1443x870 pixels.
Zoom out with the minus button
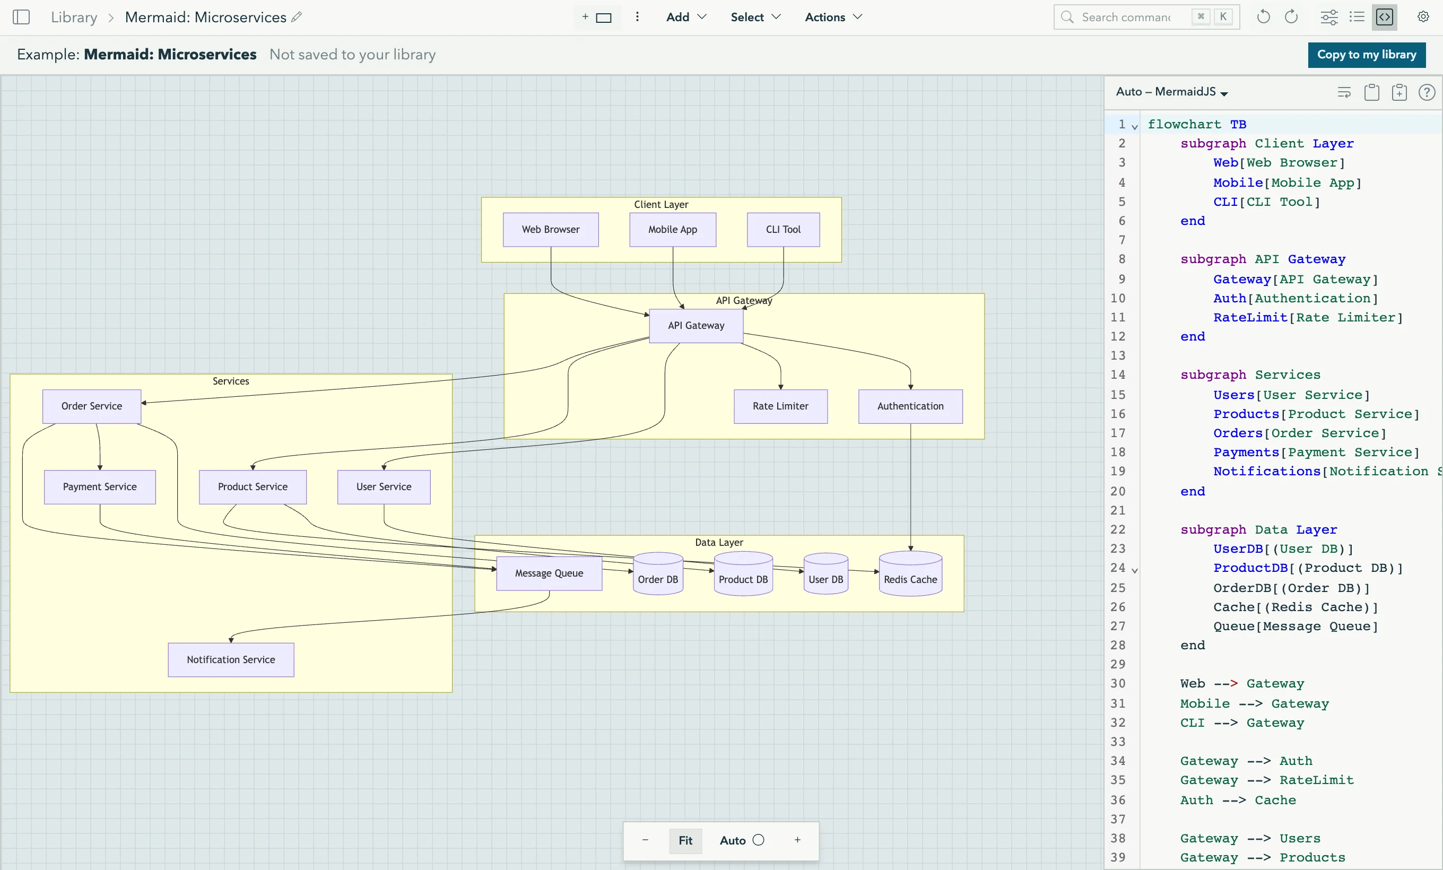pyautogui.click(x=645, y=840)
